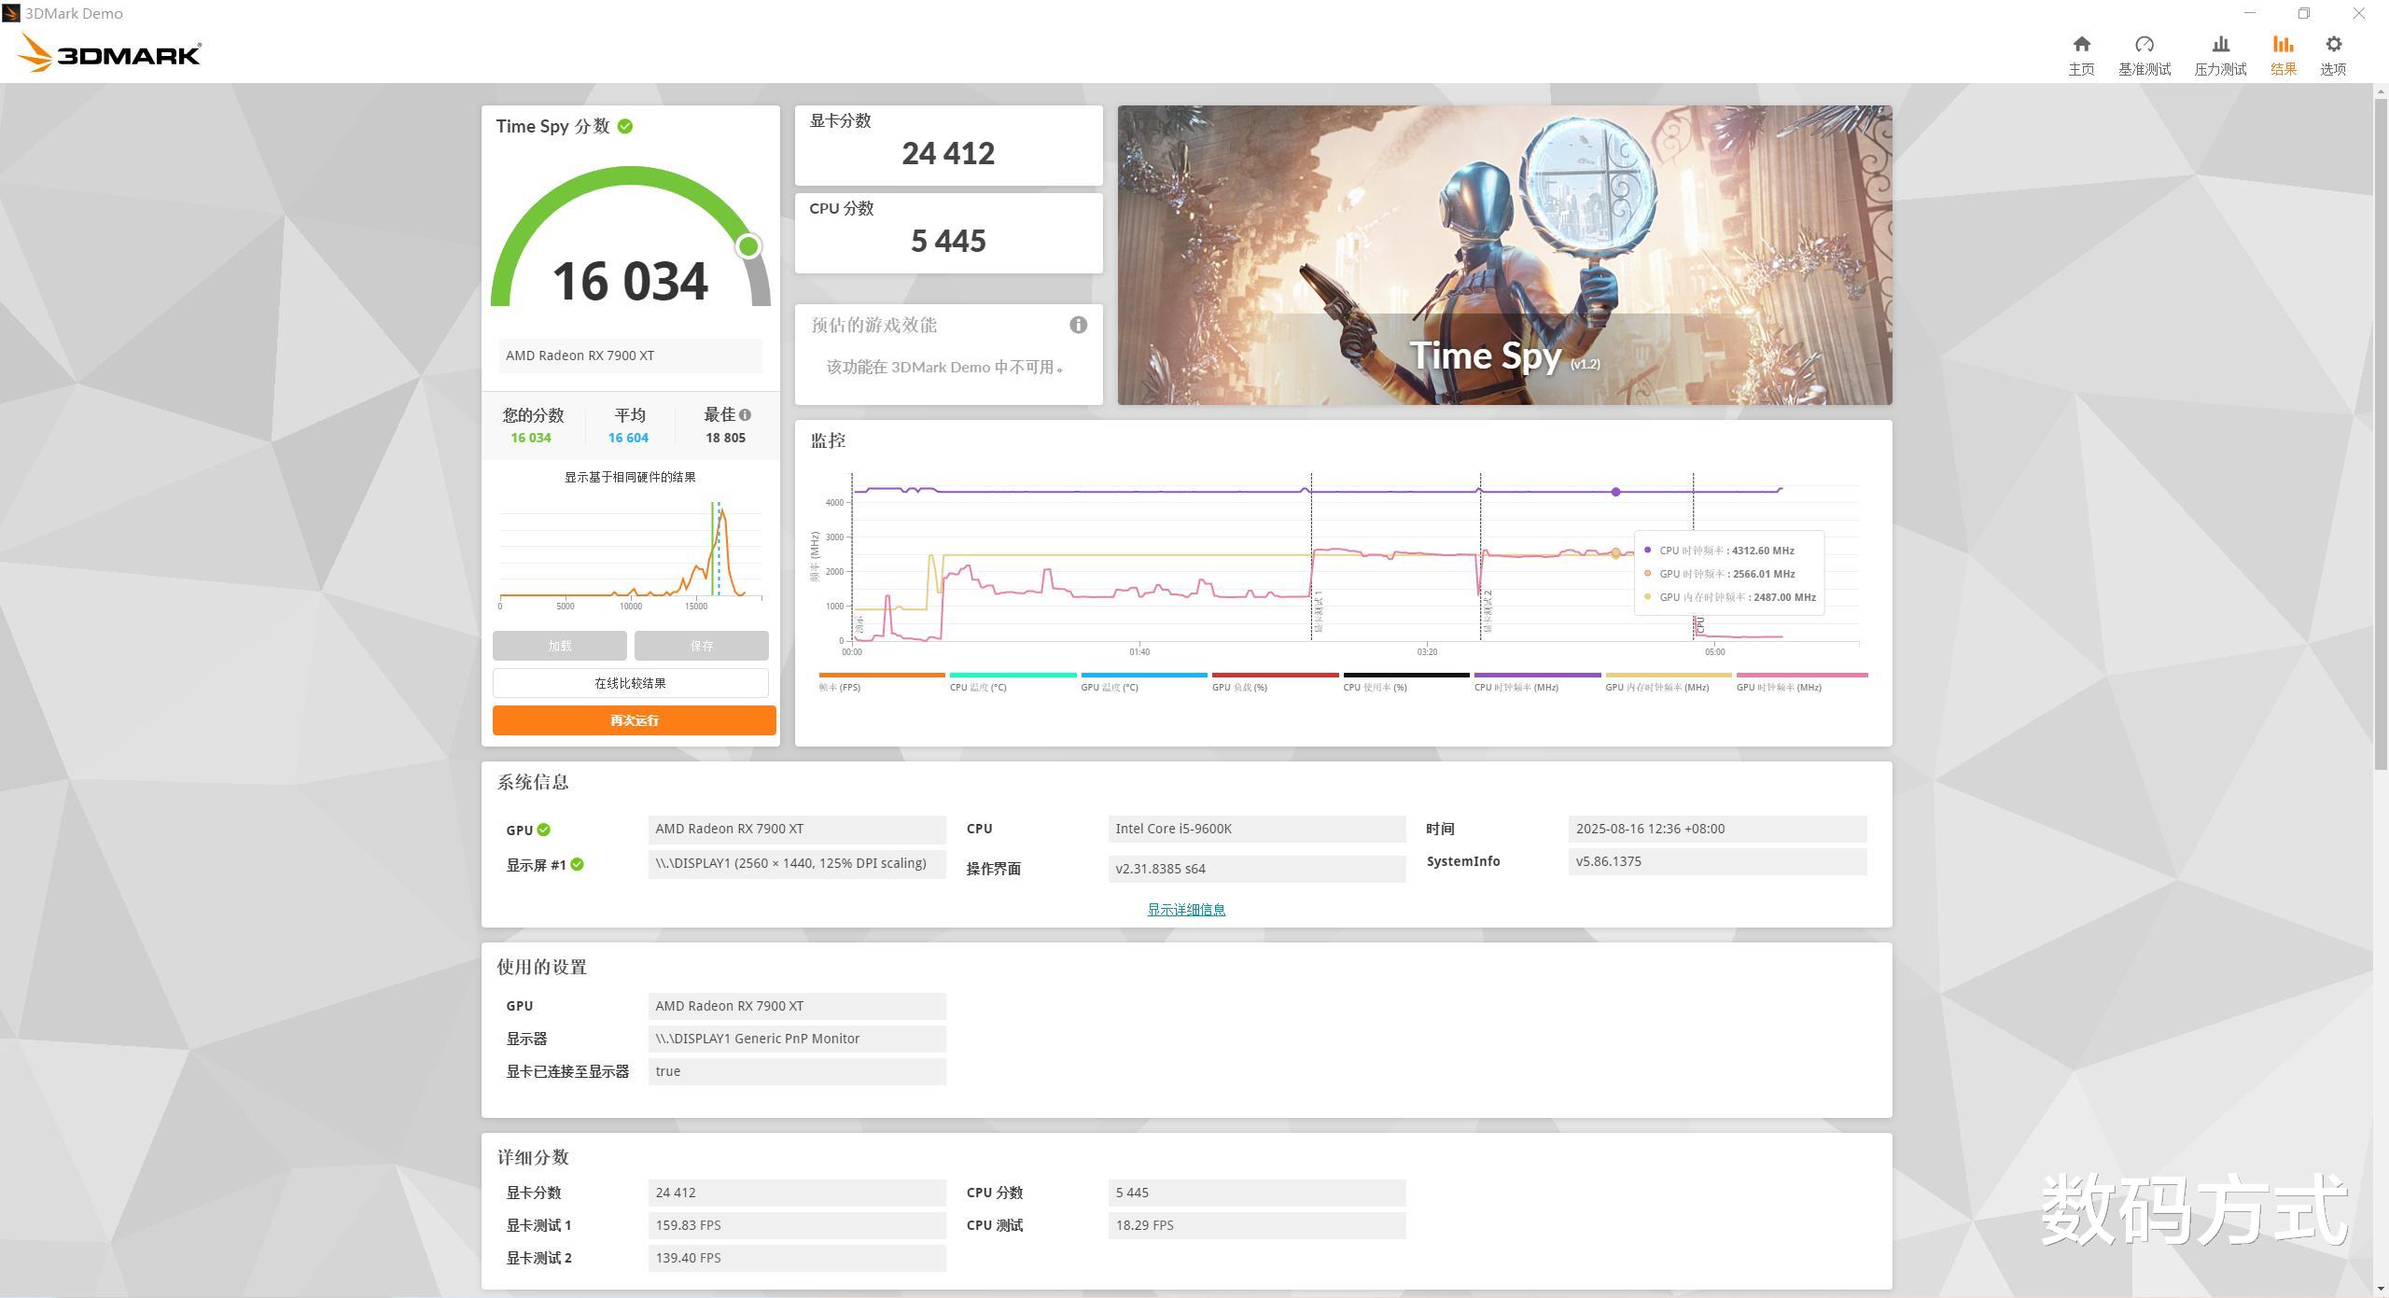
Task: Open the Benchmarks (基准测试) gauge icon
Action: click(x=2144, y=45)
